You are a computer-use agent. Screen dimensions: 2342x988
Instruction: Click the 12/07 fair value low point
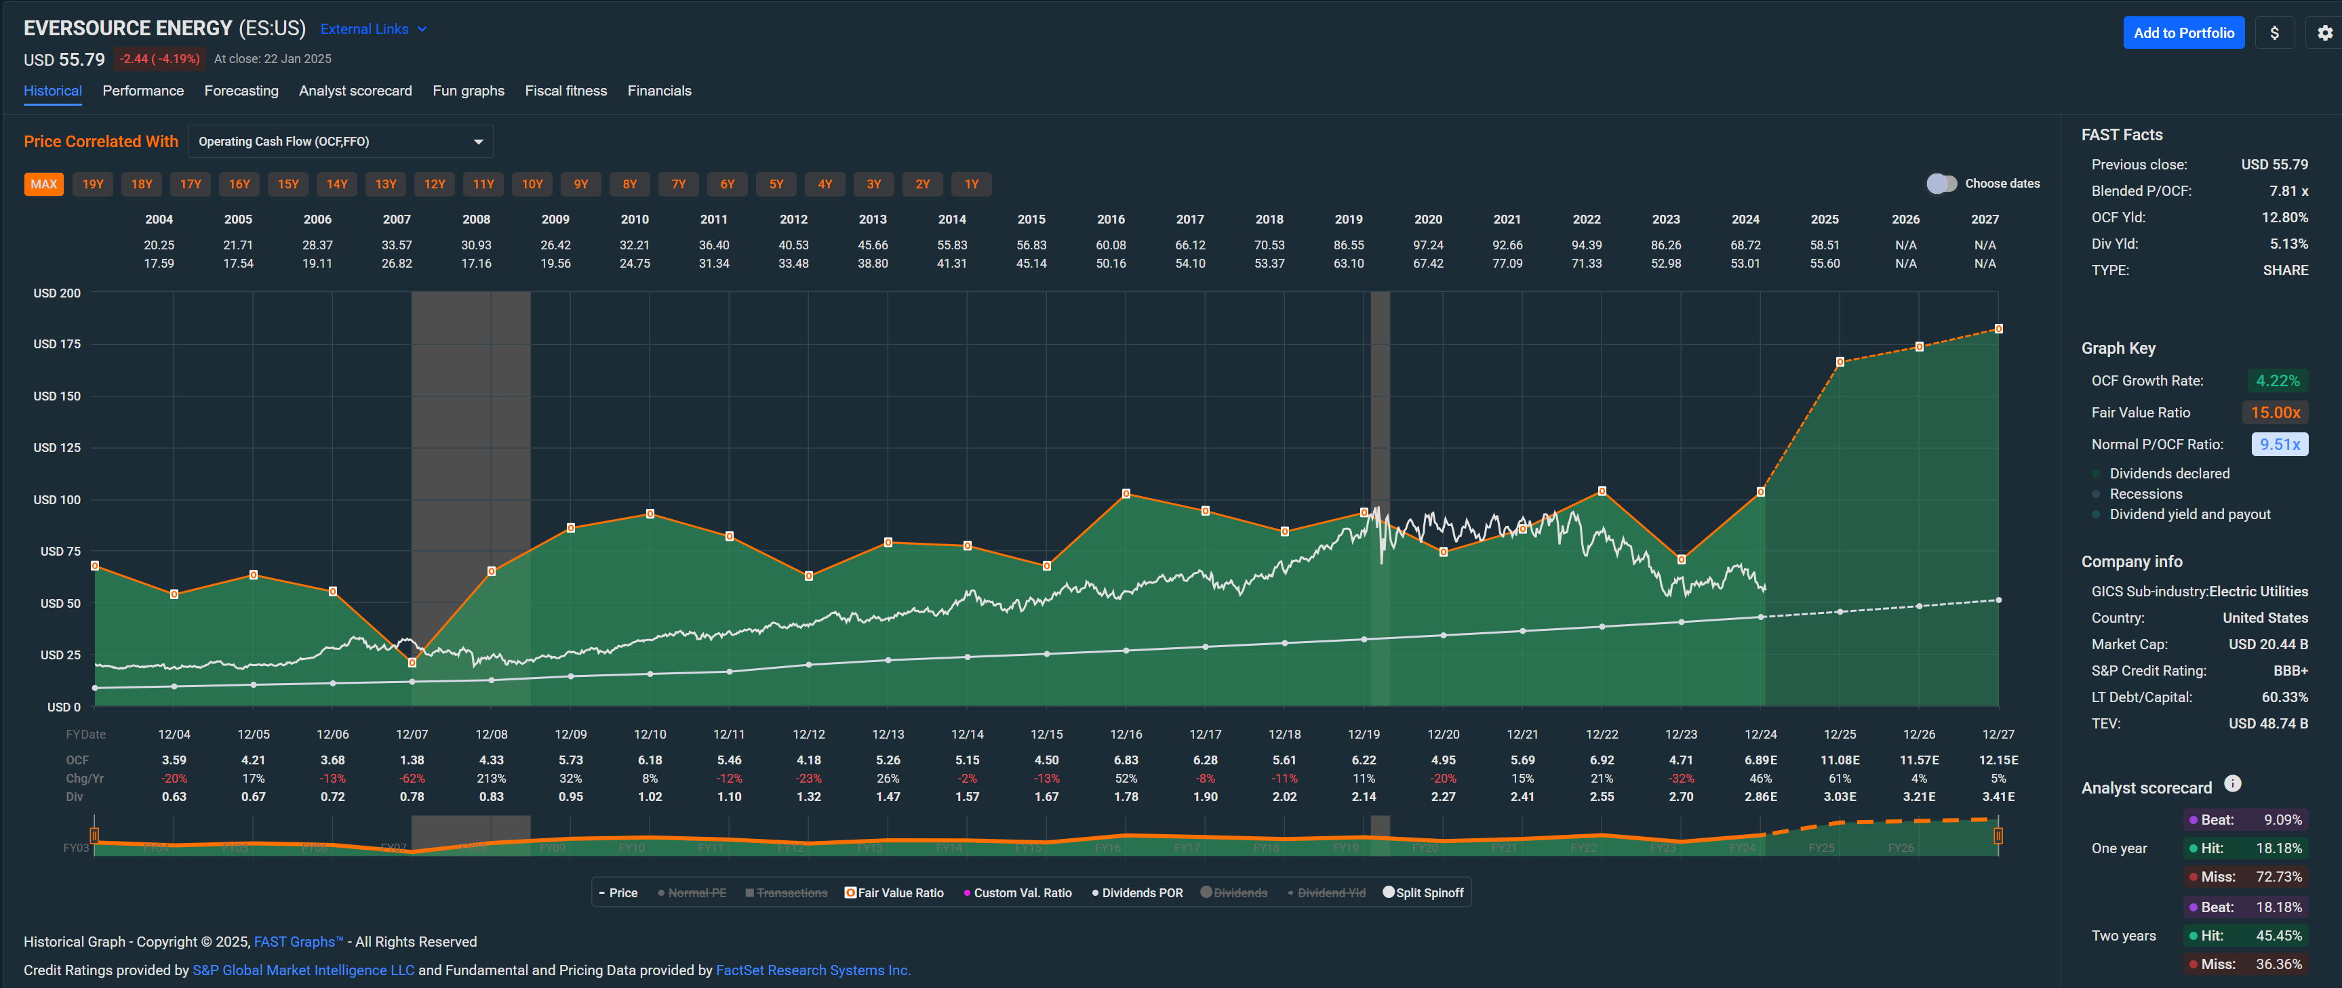tap(412, 663)
